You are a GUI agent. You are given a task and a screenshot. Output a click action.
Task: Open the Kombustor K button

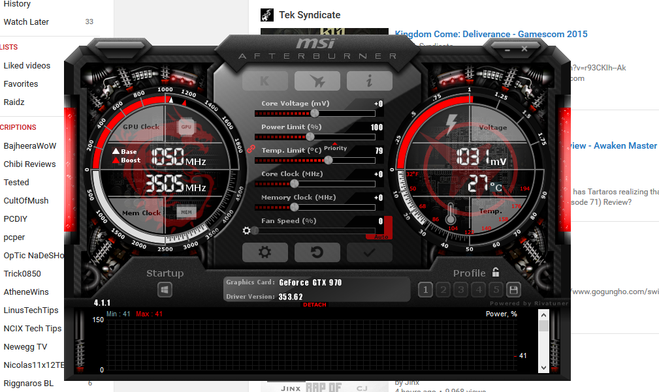[x=265, y=81]
